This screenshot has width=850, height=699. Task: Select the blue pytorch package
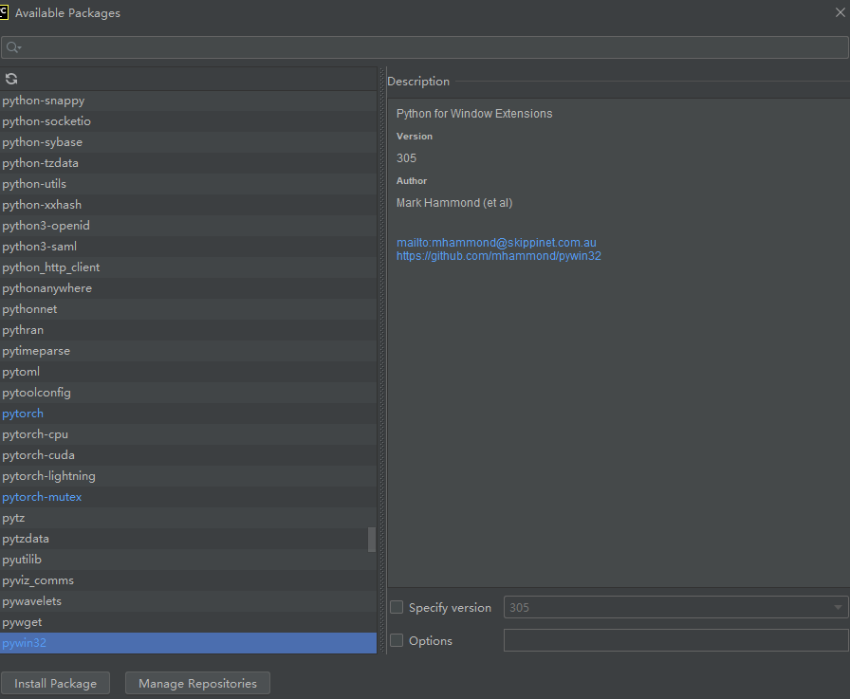click(x=188, y=414)
